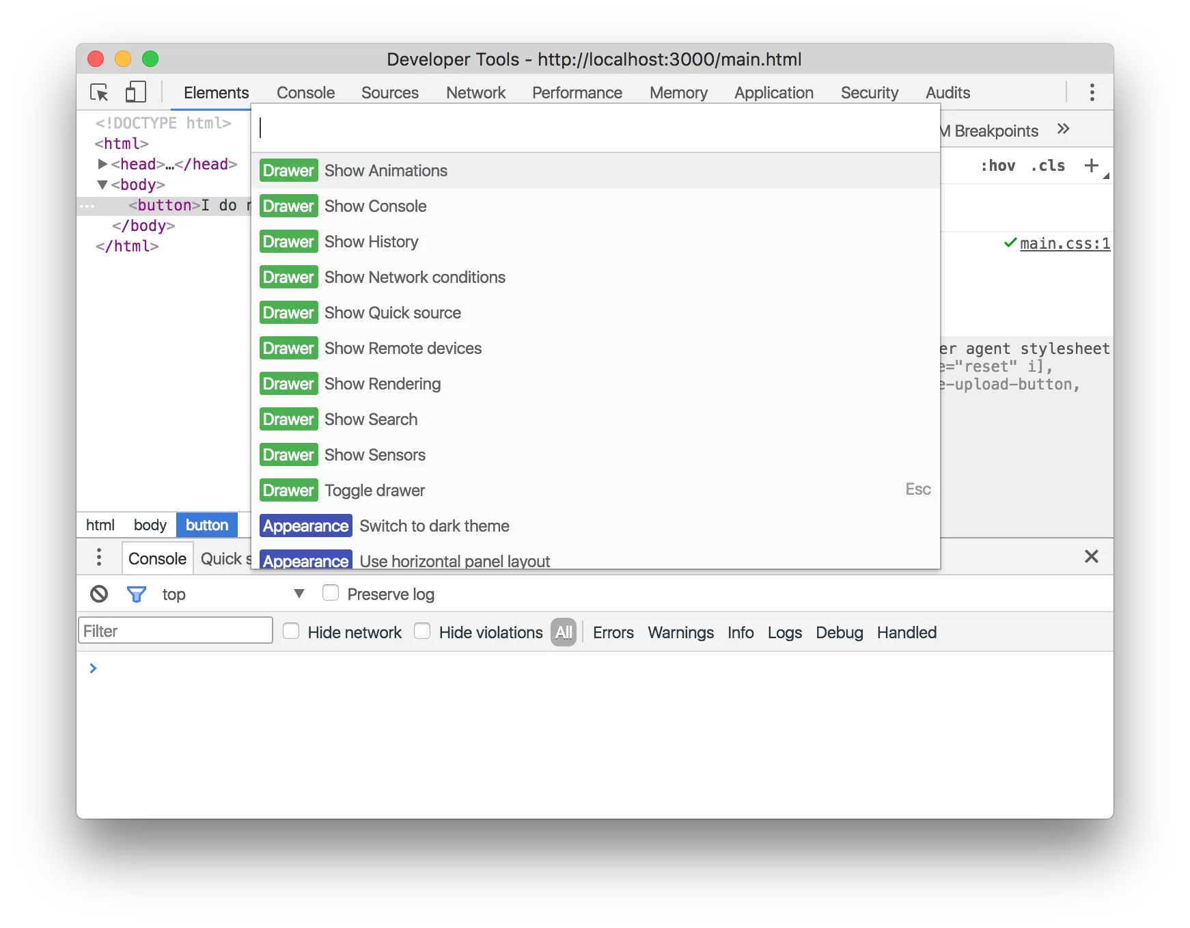Select the DOCTYPE html node
The height and width of the screenshot is (928, 1190).
click(x=163, y=123)
